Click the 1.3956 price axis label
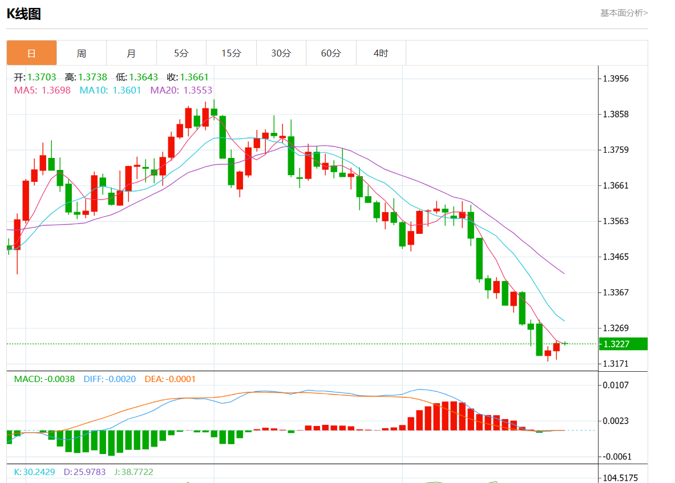This screenshot has height=483, width=675. [616, 79]
